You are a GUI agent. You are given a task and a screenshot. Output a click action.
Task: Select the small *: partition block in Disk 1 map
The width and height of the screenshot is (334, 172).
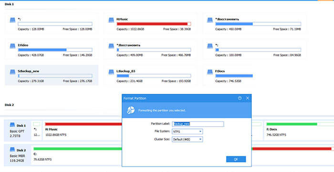[37, 130]
